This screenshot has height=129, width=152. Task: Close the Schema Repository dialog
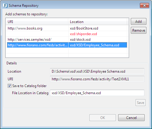[144, 5]
